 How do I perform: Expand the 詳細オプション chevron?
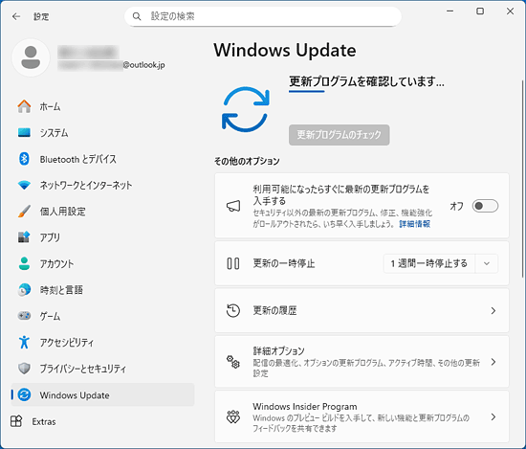[493, 362]
